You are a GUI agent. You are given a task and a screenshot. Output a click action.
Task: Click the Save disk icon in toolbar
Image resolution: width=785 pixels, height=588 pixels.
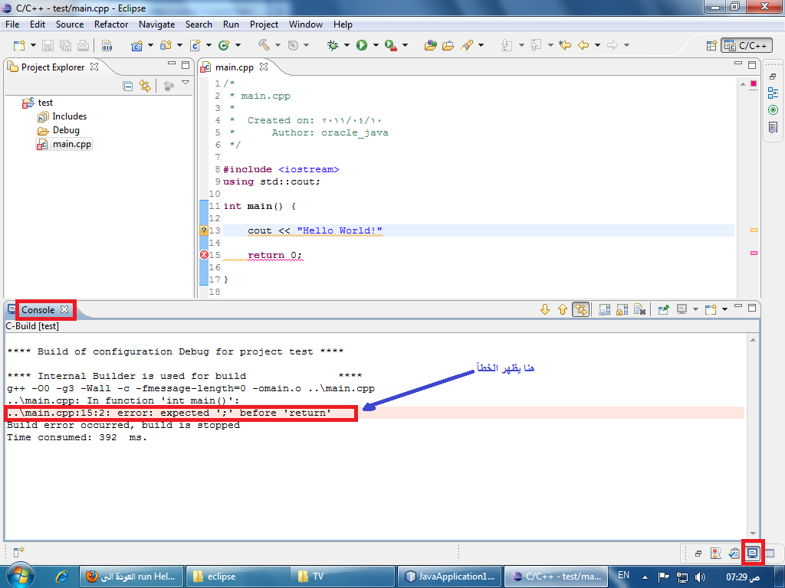tap(48, 45)
